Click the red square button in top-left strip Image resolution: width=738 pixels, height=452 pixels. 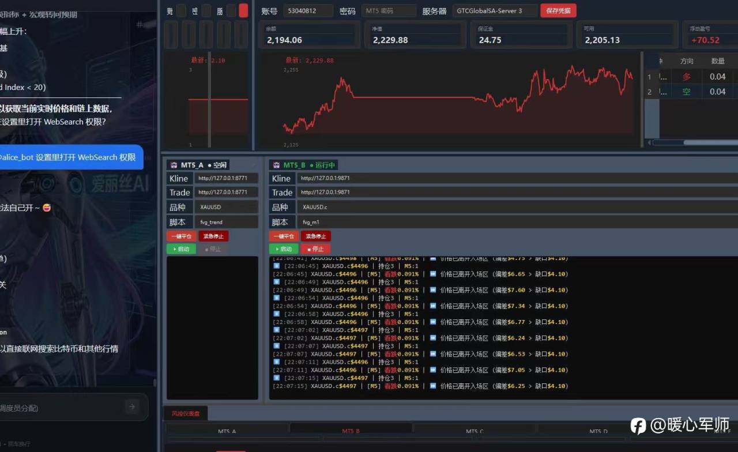(x=243, y=10)
